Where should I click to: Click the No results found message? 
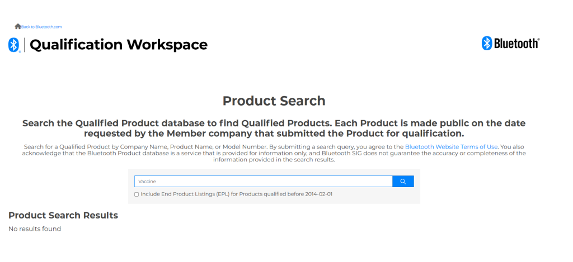[x=35, y=229]
